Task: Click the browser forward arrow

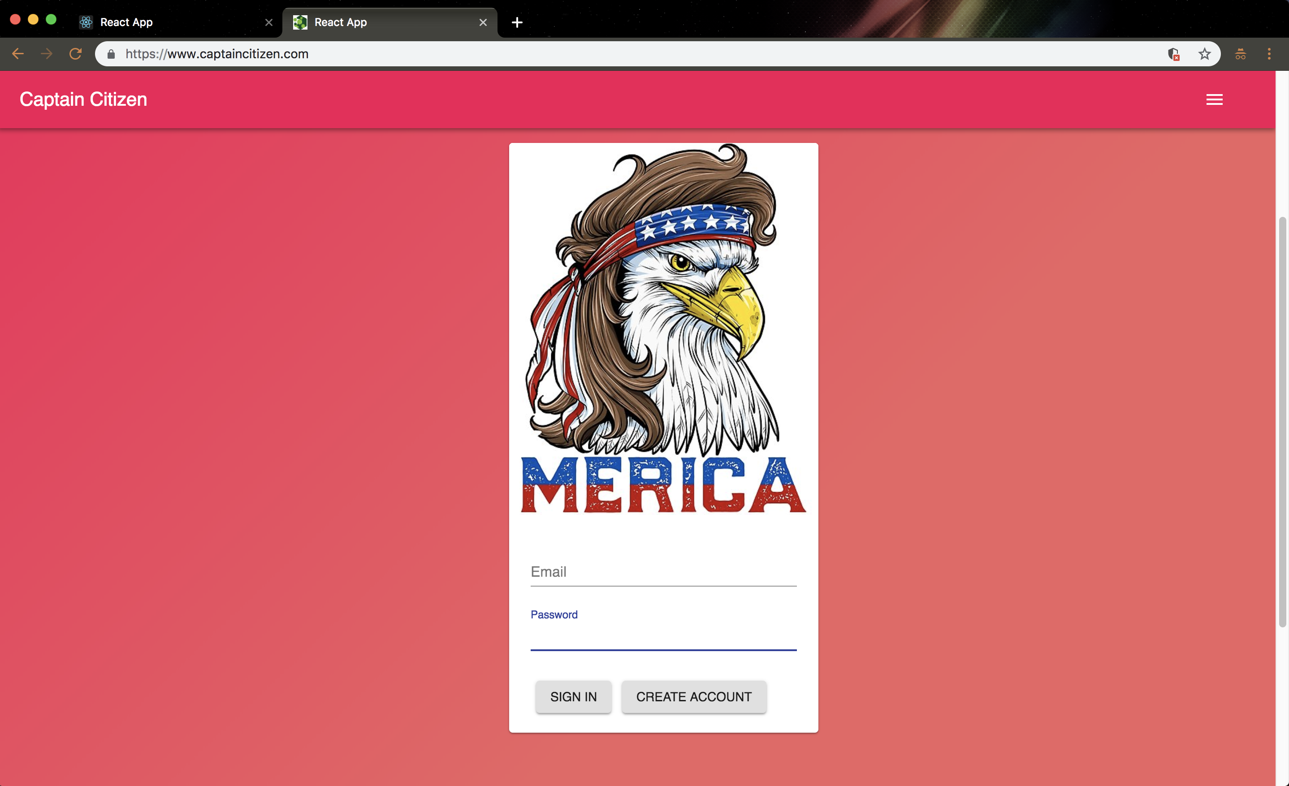Action: tap(47, 54)
